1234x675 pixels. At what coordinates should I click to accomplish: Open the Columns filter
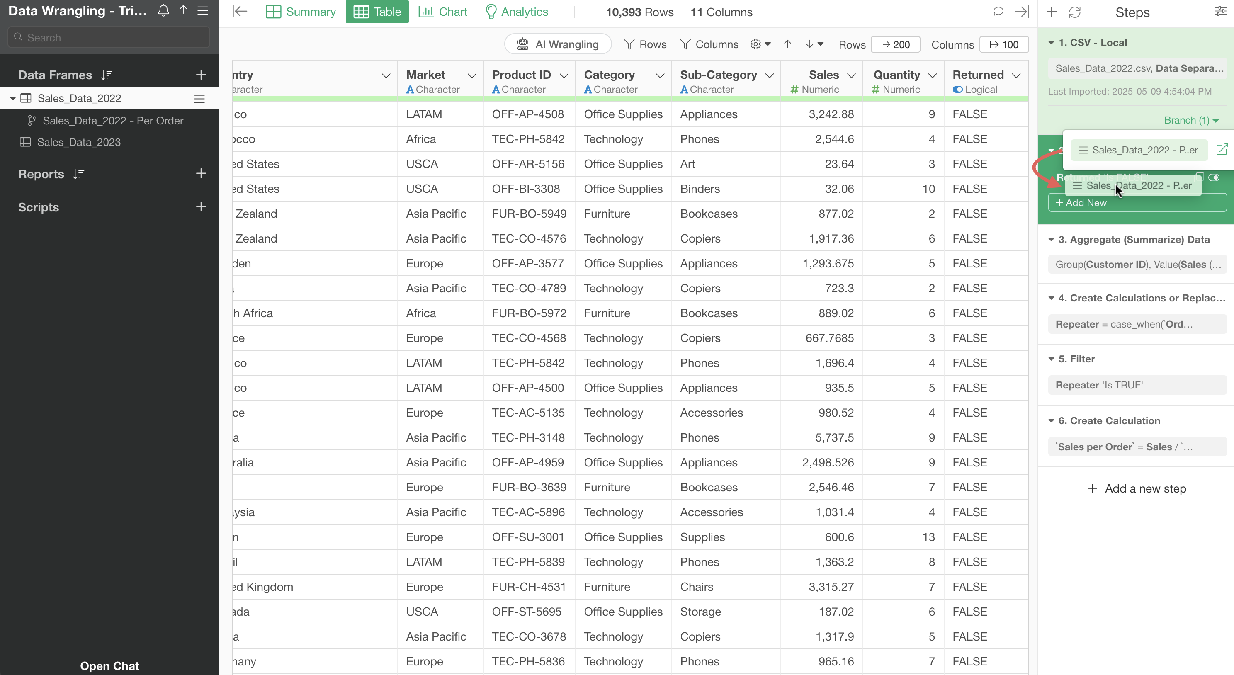coord(709,44)
